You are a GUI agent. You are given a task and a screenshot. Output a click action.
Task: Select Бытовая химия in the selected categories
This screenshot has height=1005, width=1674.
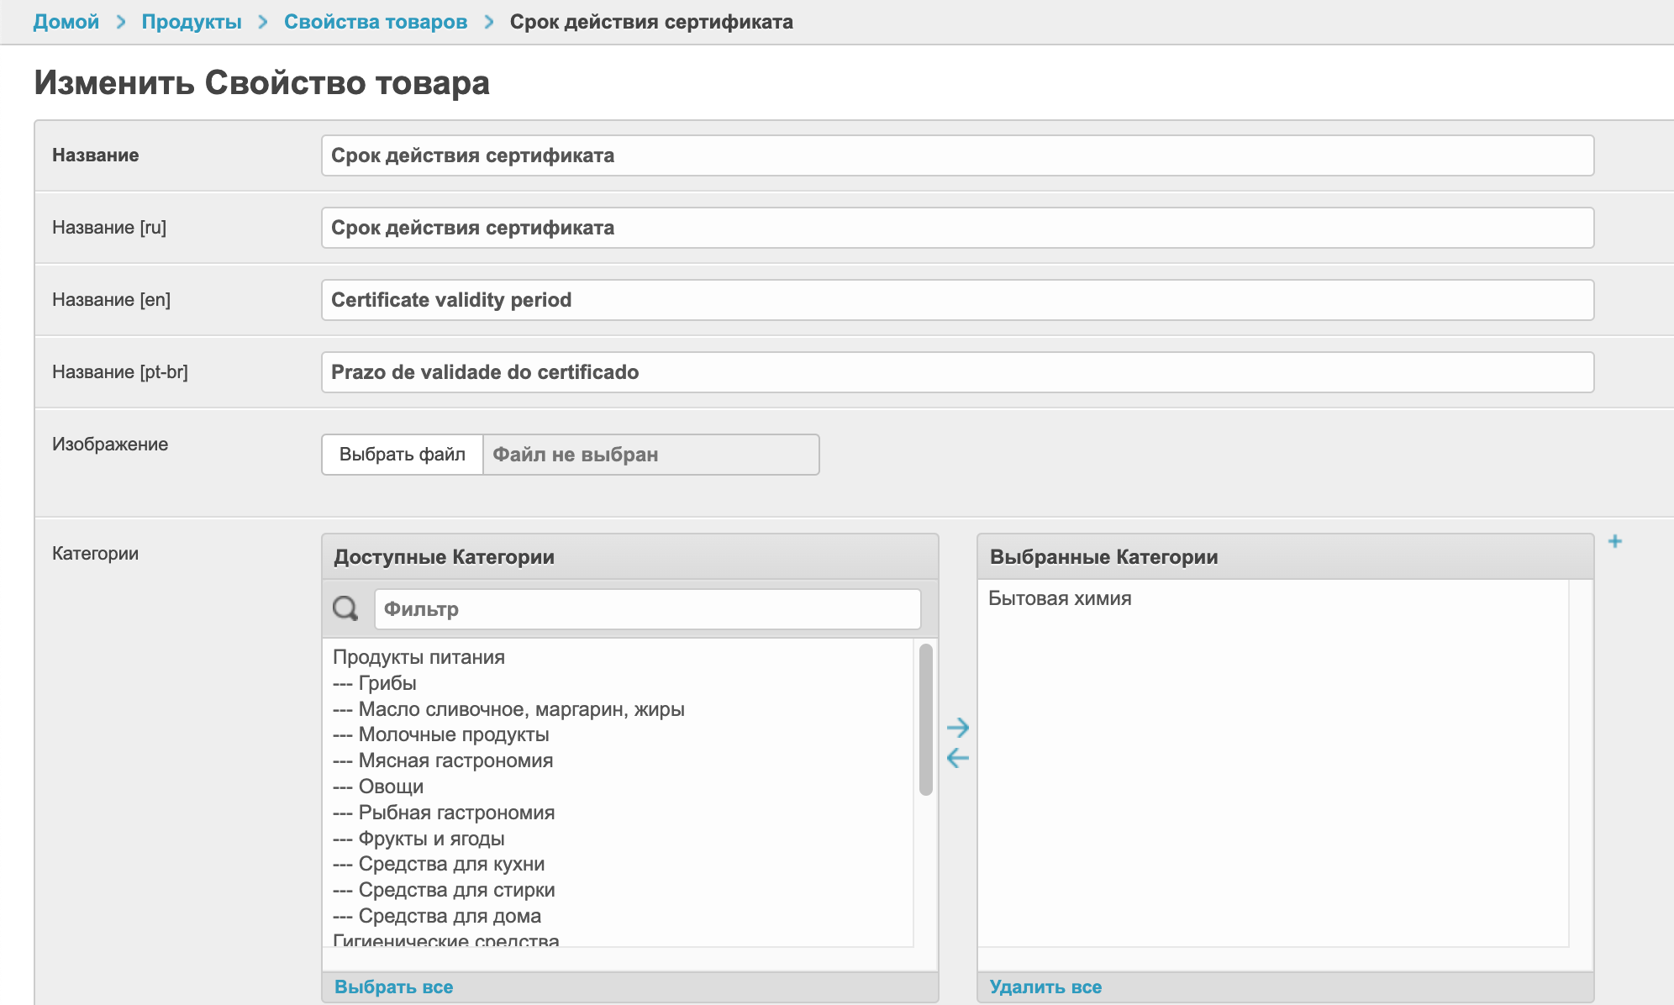pyautogui.click(x=1060, y=598)
